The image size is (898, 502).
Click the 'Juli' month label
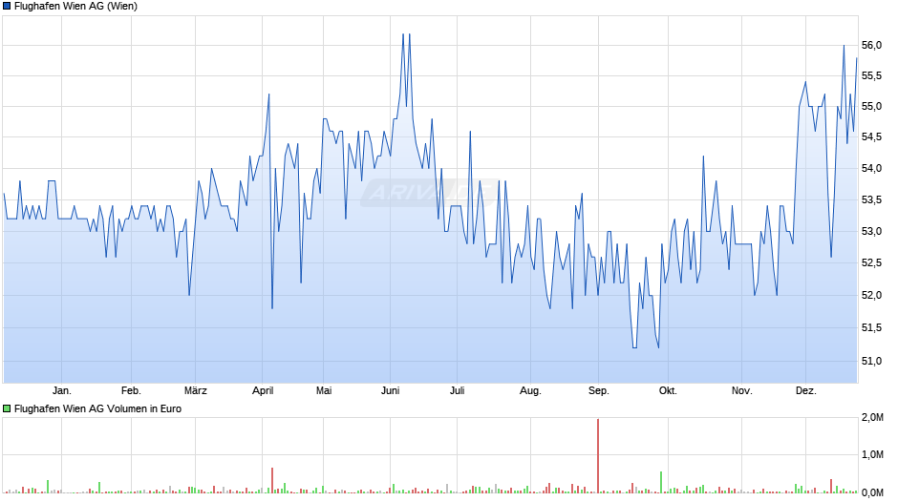tap(457, 390)
